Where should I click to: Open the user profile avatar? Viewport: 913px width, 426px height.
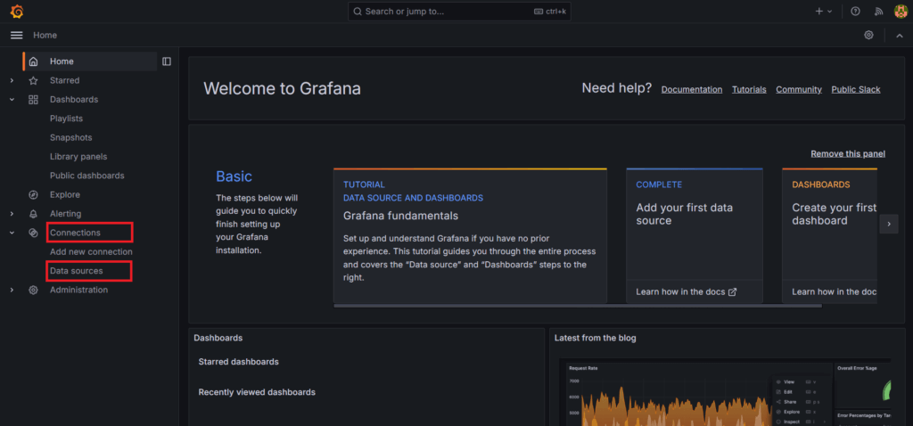tap(901, 11)
